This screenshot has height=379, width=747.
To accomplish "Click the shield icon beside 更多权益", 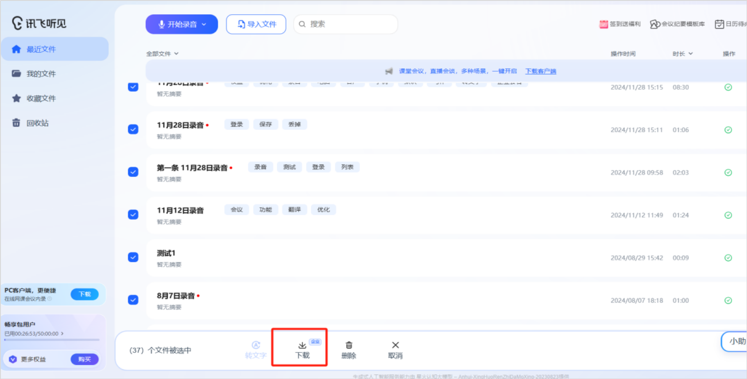I will click(13, 359).
